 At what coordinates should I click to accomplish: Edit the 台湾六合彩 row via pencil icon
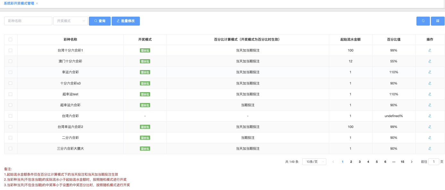click(430, 116)
